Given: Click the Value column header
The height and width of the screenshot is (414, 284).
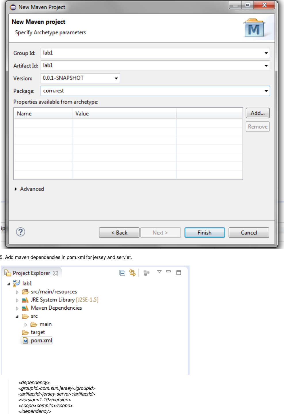Looking at the screenshot, I should pyautogui.click(x=124, y=114).
